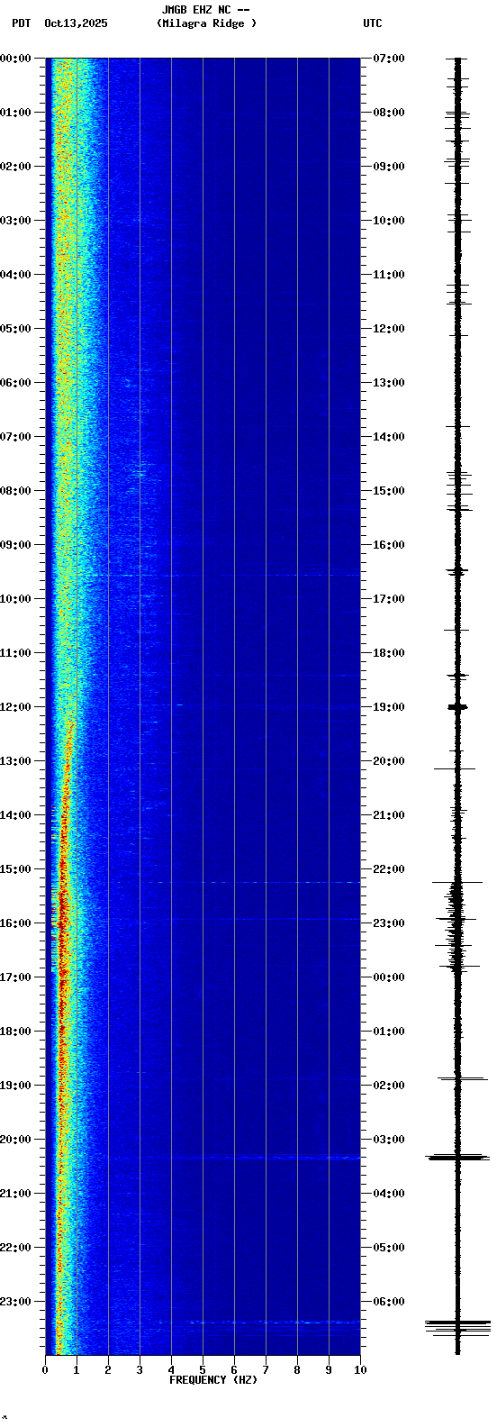Click the 13:00 label on the UTC axis

pyautogui.click(x=389, y=383)
